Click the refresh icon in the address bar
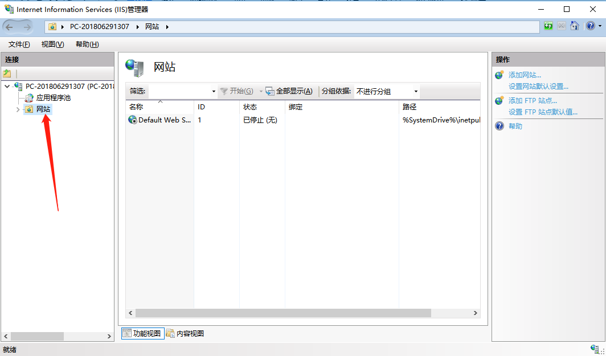606x356 pixels. (547, 26)
